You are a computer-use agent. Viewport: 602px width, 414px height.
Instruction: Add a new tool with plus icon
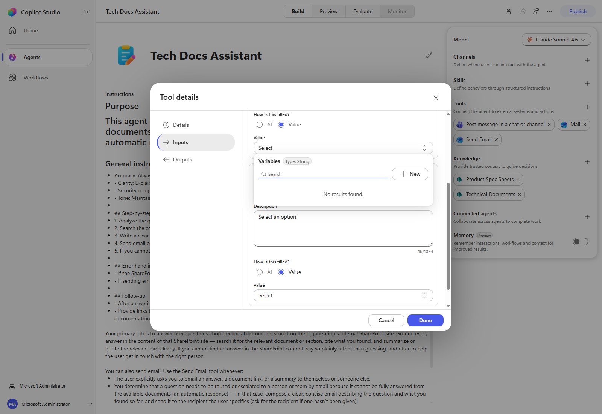click(x=587, y=107)
